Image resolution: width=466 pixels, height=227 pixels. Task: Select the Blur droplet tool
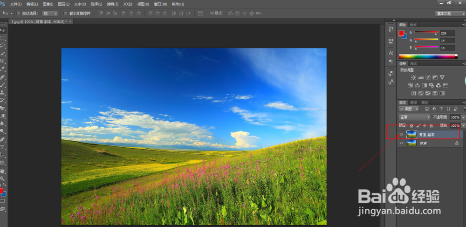[2, 124]
